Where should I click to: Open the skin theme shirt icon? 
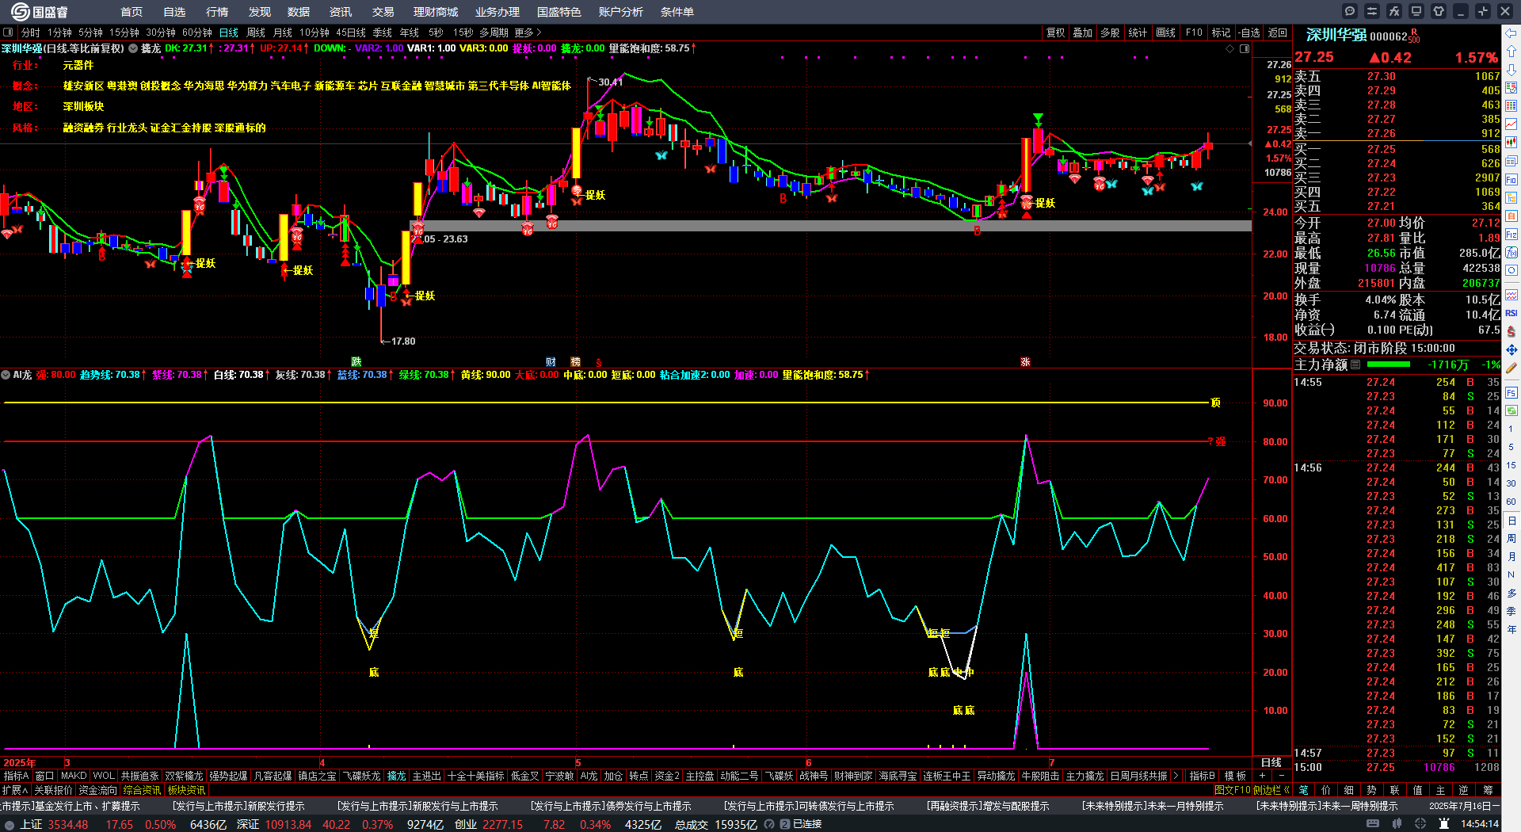(x=1439, y=11)
